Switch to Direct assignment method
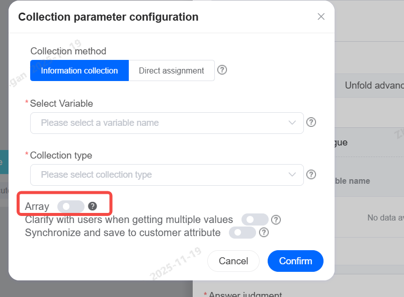This screenshot has width=404, height=297. (x=172, y=70)
